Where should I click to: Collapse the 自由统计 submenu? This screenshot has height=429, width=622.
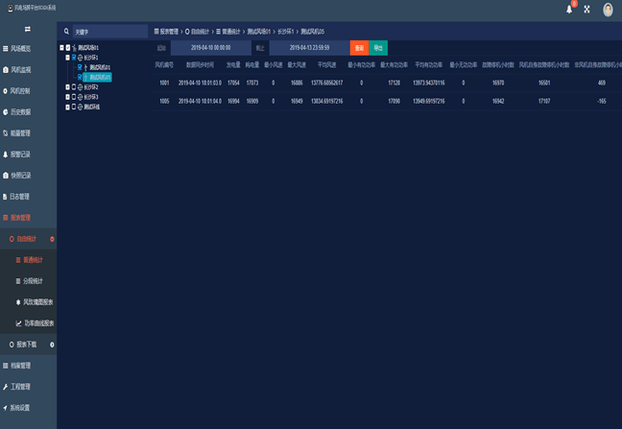pyautogui.click(x=52, y=239)
